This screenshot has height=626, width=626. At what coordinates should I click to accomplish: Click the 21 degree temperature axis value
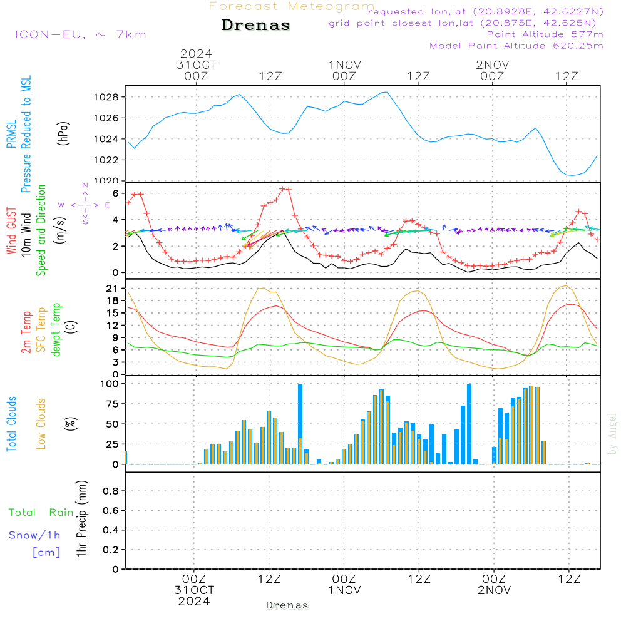click(112, 288)
